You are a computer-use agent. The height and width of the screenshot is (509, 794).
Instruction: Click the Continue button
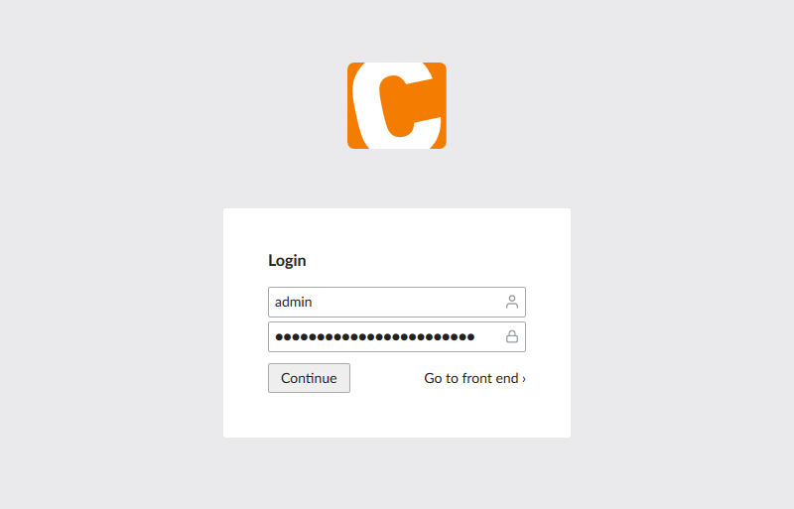point(309,378)
